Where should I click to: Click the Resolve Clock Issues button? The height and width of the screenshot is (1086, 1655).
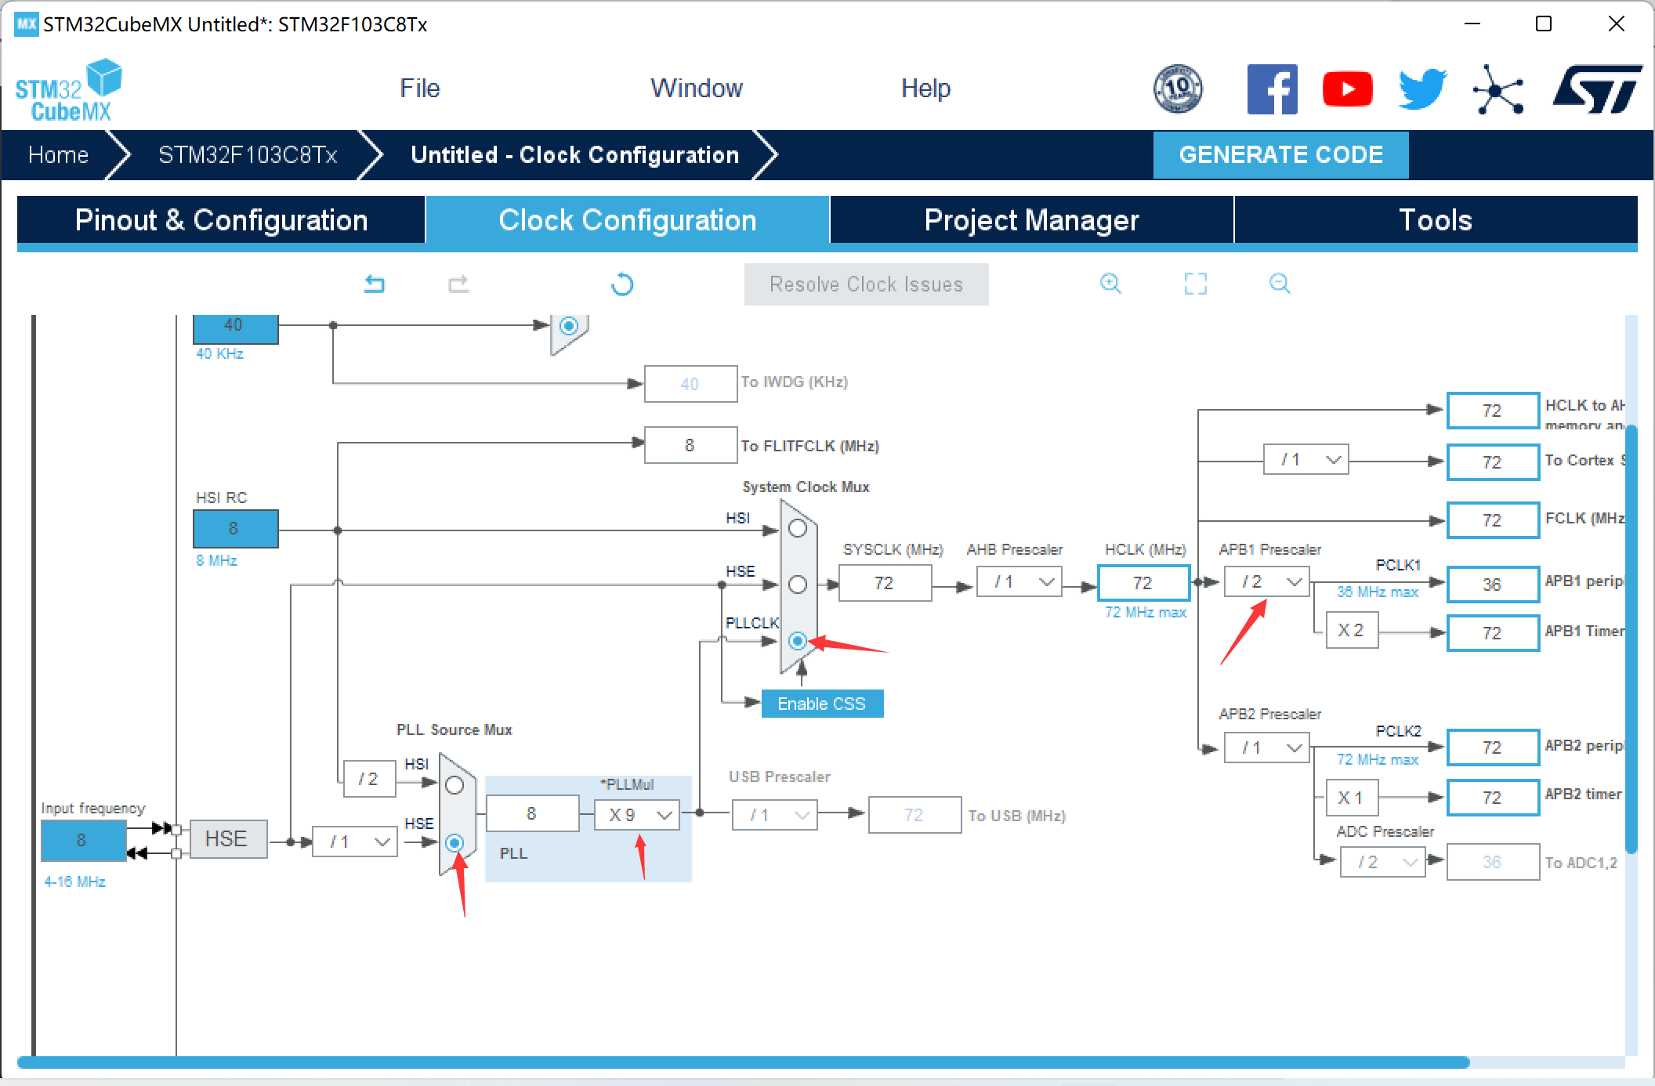tap(867, 284)
